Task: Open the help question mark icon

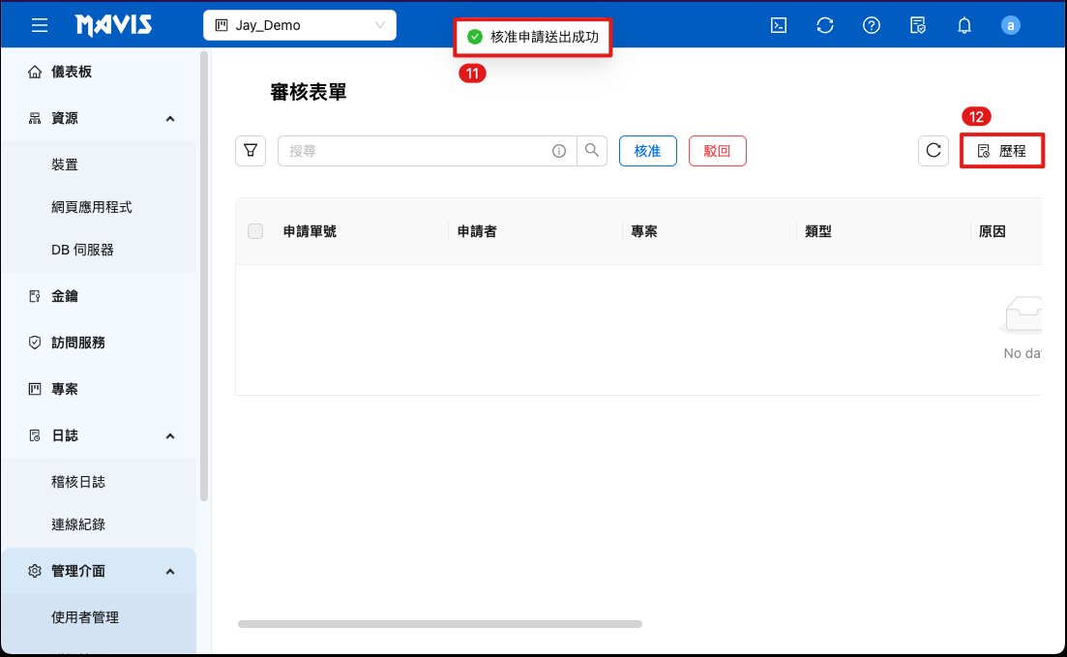Action: pyautogui.click(x=872, y=25)
